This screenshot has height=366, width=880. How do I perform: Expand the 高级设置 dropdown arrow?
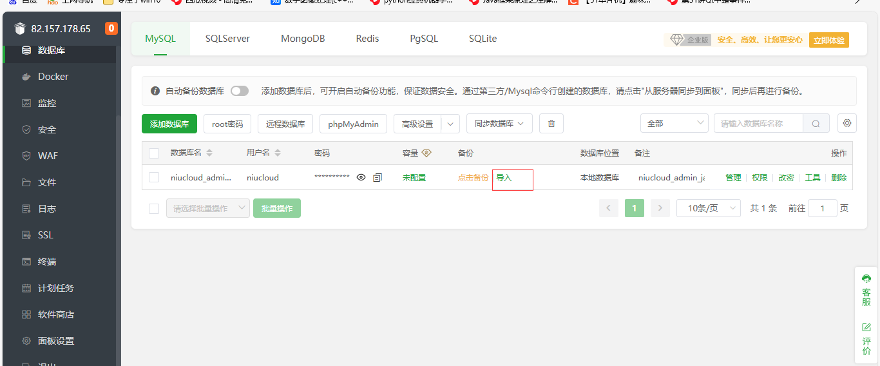(x=451, y=124)
